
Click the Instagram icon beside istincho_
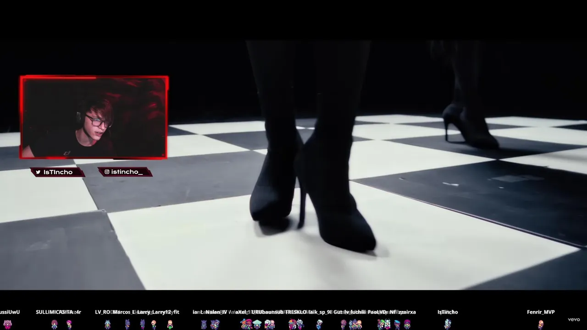[x=107, y=172]
